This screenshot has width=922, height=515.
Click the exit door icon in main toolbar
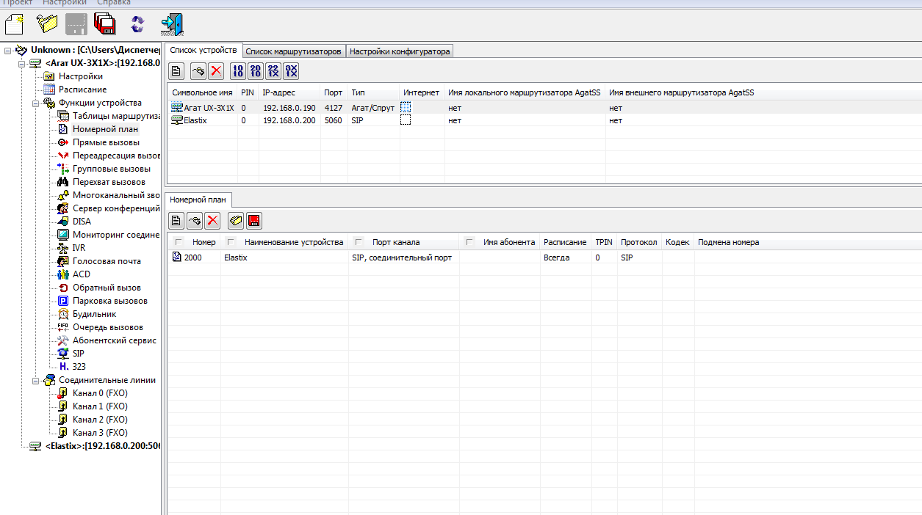tap(172, 24)
